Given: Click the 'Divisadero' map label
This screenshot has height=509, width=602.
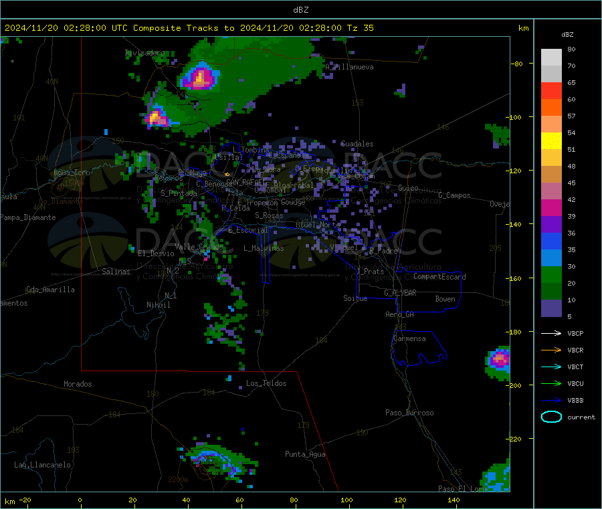Looking at the screenshot, I should coord(144,53).
